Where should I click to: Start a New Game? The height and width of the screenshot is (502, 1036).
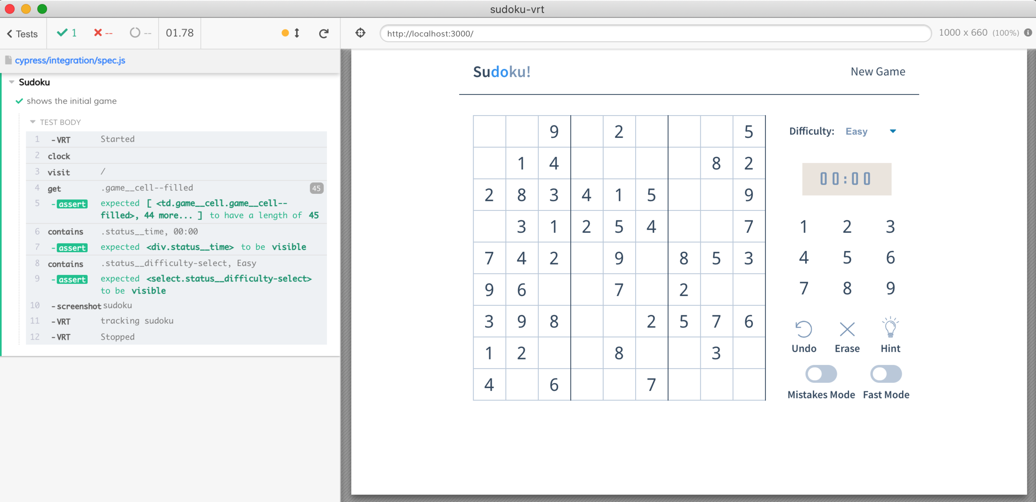877,72
